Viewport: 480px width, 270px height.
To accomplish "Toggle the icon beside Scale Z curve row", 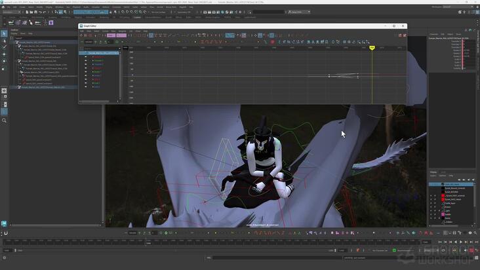I will [x=86, y=87].
